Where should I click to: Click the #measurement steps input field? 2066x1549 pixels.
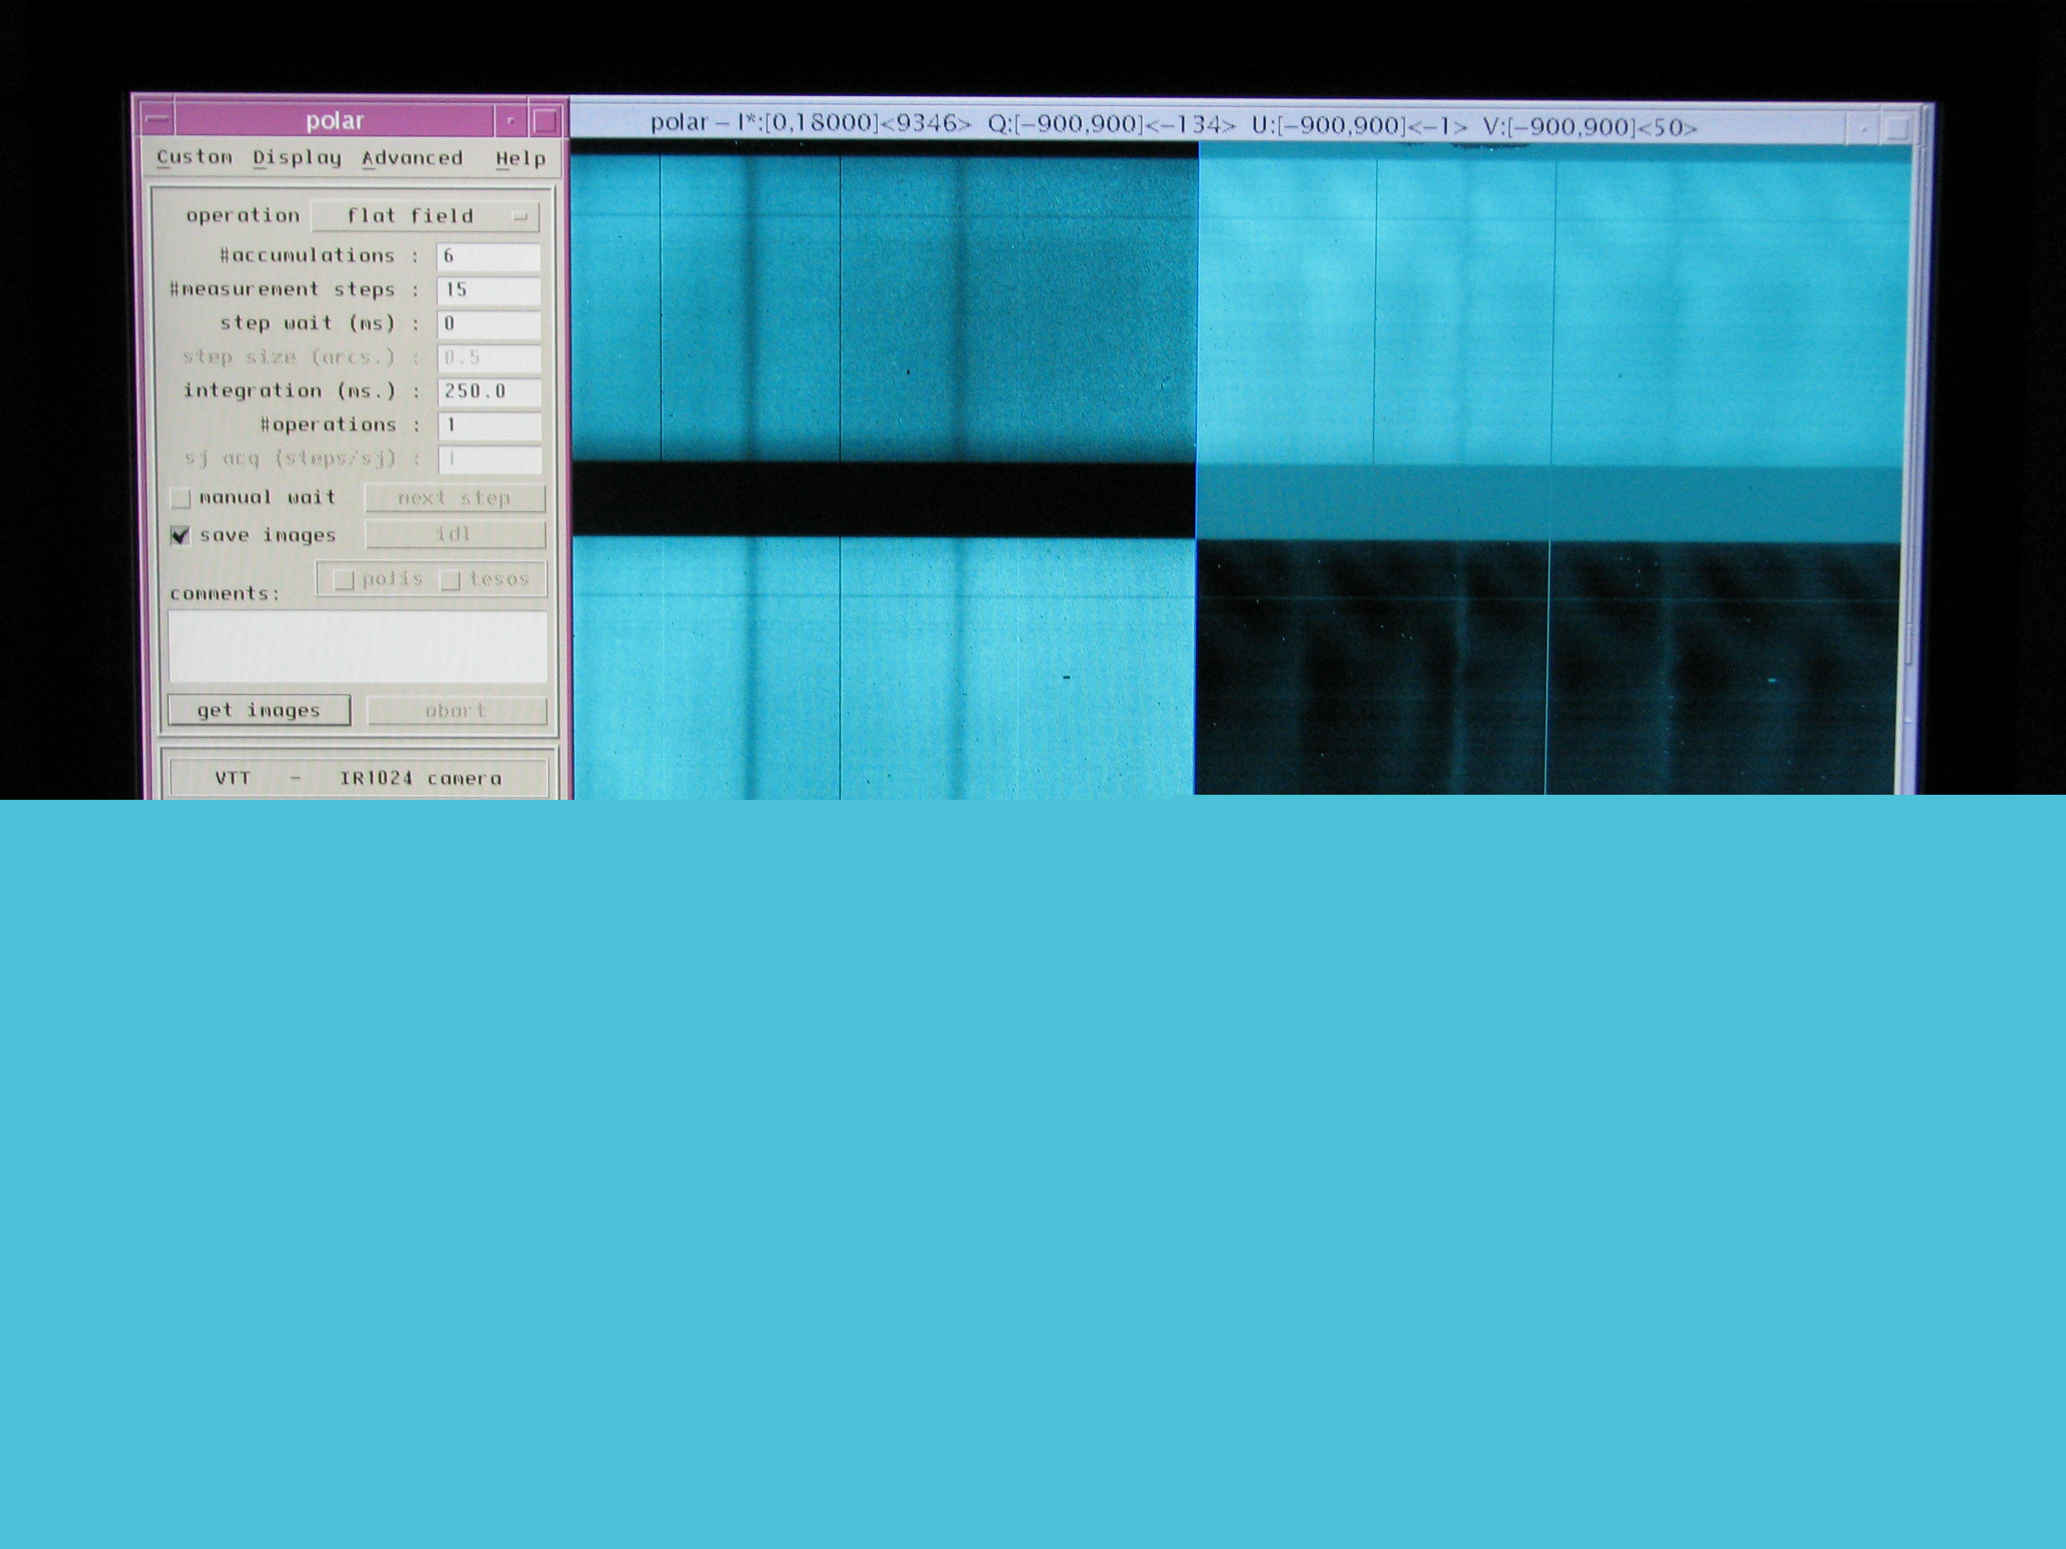[x=489, y=289]
